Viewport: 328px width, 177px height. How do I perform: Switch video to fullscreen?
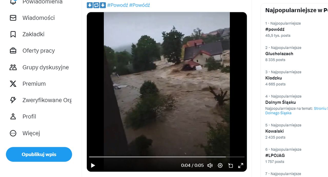(x=241, y=166)
